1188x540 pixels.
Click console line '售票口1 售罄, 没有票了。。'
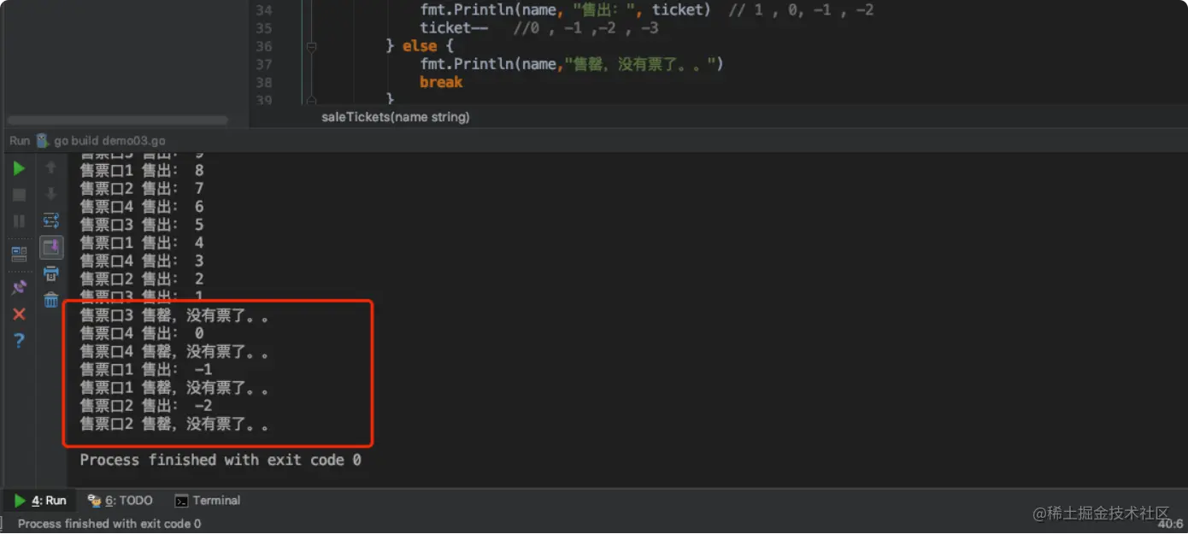[174, 387]
